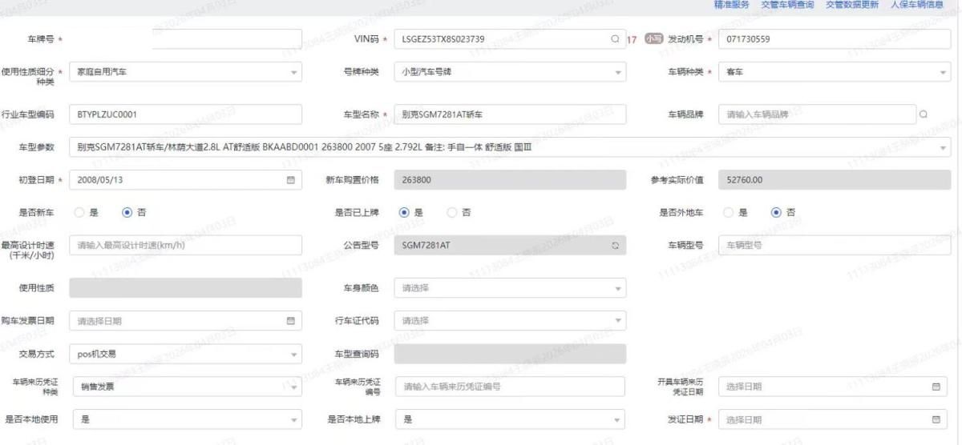
Task: Open calendar icon in 初登日期 field
Action: click(291, 180)
